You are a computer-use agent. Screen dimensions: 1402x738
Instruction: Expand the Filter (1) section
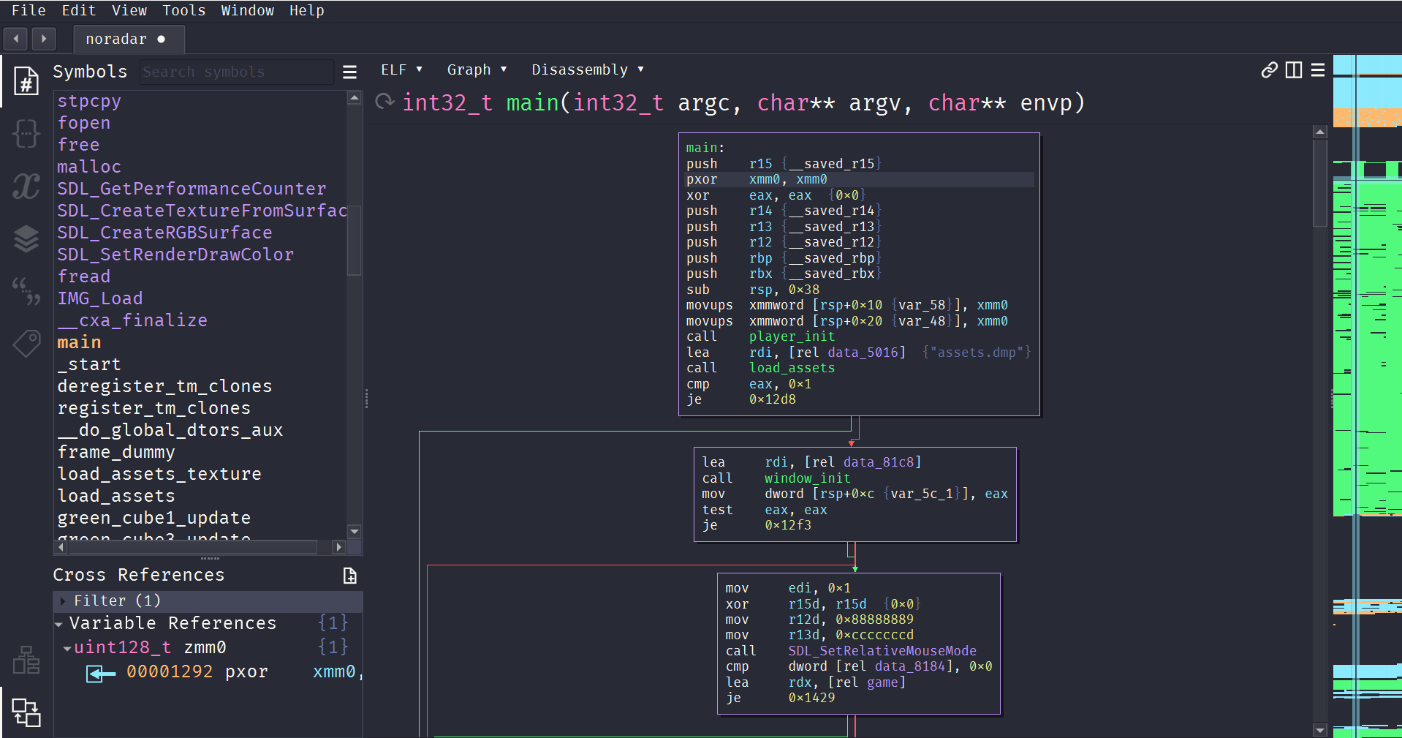point(63,601)
